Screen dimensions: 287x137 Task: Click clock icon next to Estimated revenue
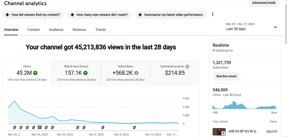[187, 67]
